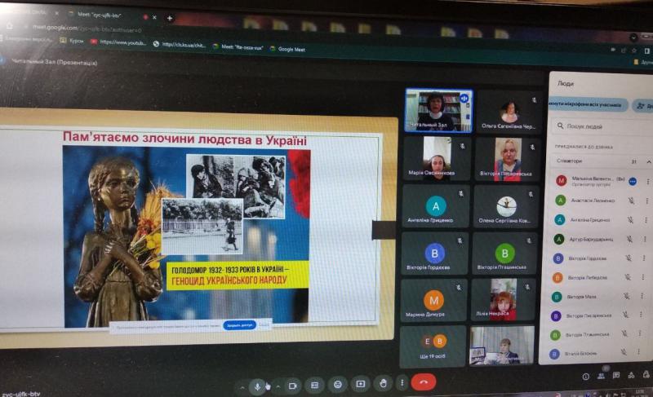
Task: Select the Ольга Євгеніївна video tile
Action: pyautogui.click(x=509, y=112)
